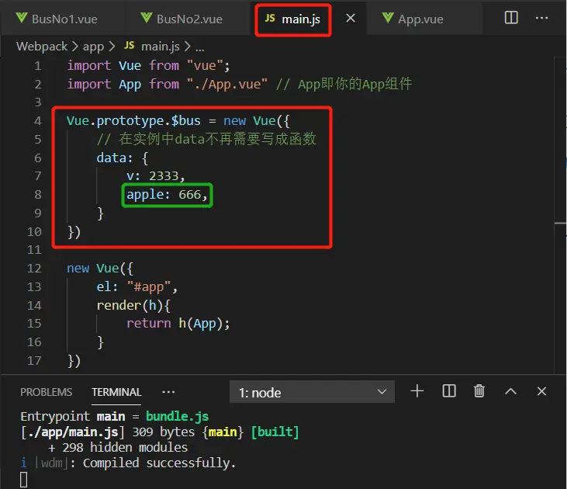567x489 pixels.
Task: Click 'bundle.js' in terminal output
Action: [x=177, y=416]
